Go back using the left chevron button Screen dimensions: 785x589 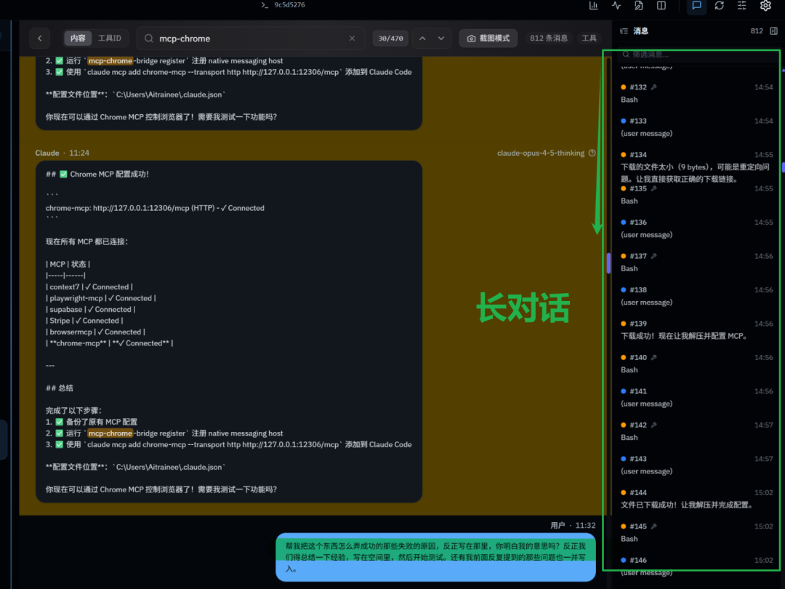(x=39, y=39)
